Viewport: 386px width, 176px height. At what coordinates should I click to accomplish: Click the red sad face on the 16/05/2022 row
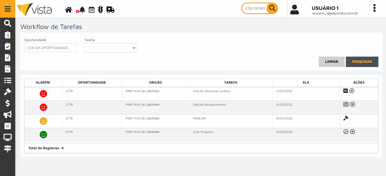(x=43, y=107)
